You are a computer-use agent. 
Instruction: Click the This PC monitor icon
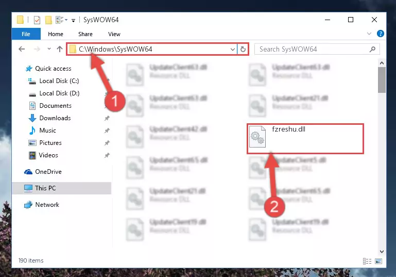28,188
